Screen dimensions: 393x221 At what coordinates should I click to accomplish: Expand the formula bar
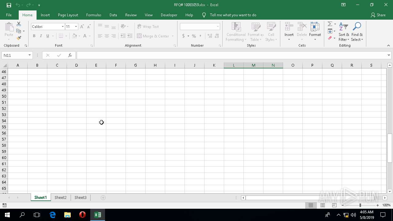(389, 55)
